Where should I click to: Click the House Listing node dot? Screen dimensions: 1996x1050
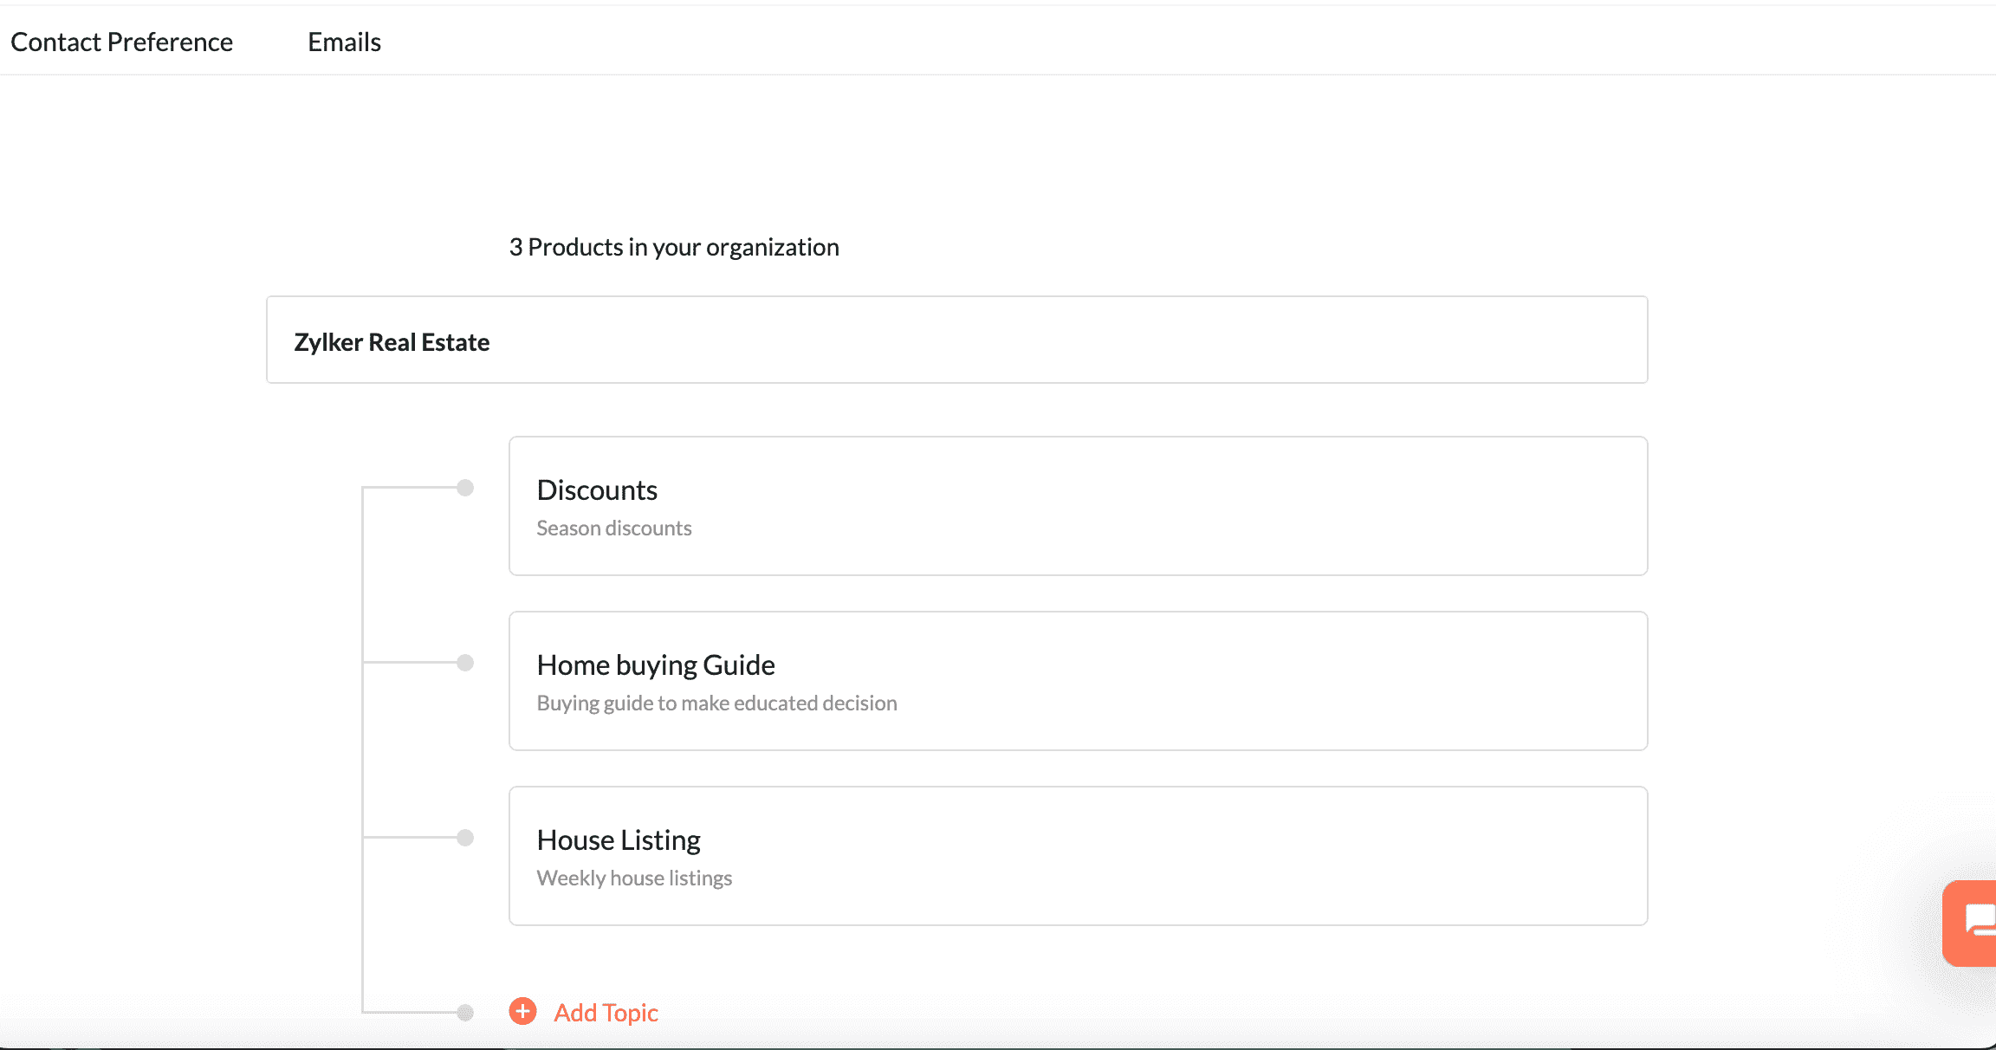coord(465,838)
